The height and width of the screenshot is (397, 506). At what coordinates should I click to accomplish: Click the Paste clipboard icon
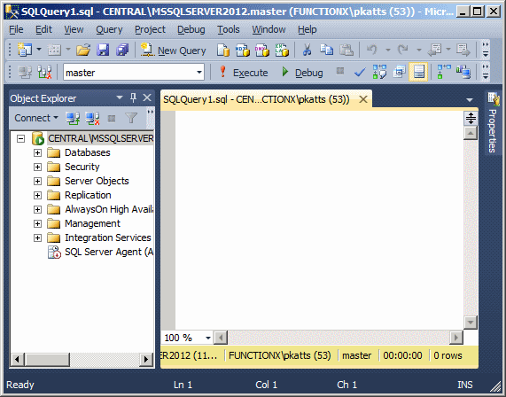coord(346,50)
